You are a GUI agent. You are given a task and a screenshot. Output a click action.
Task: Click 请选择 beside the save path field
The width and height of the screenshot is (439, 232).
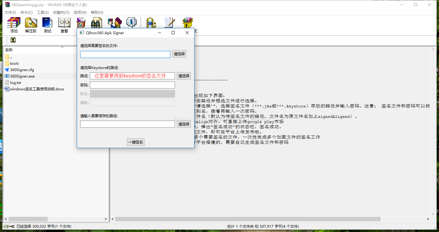[x=184, y=124]
